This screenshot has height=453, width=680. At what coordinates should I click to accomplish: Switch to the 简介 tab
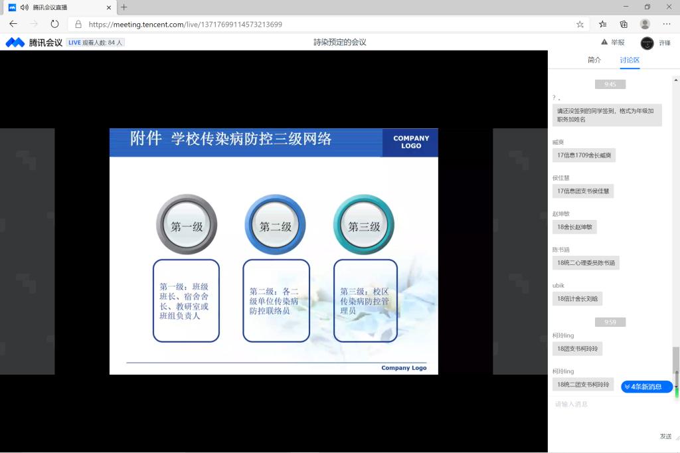(594, 60)
